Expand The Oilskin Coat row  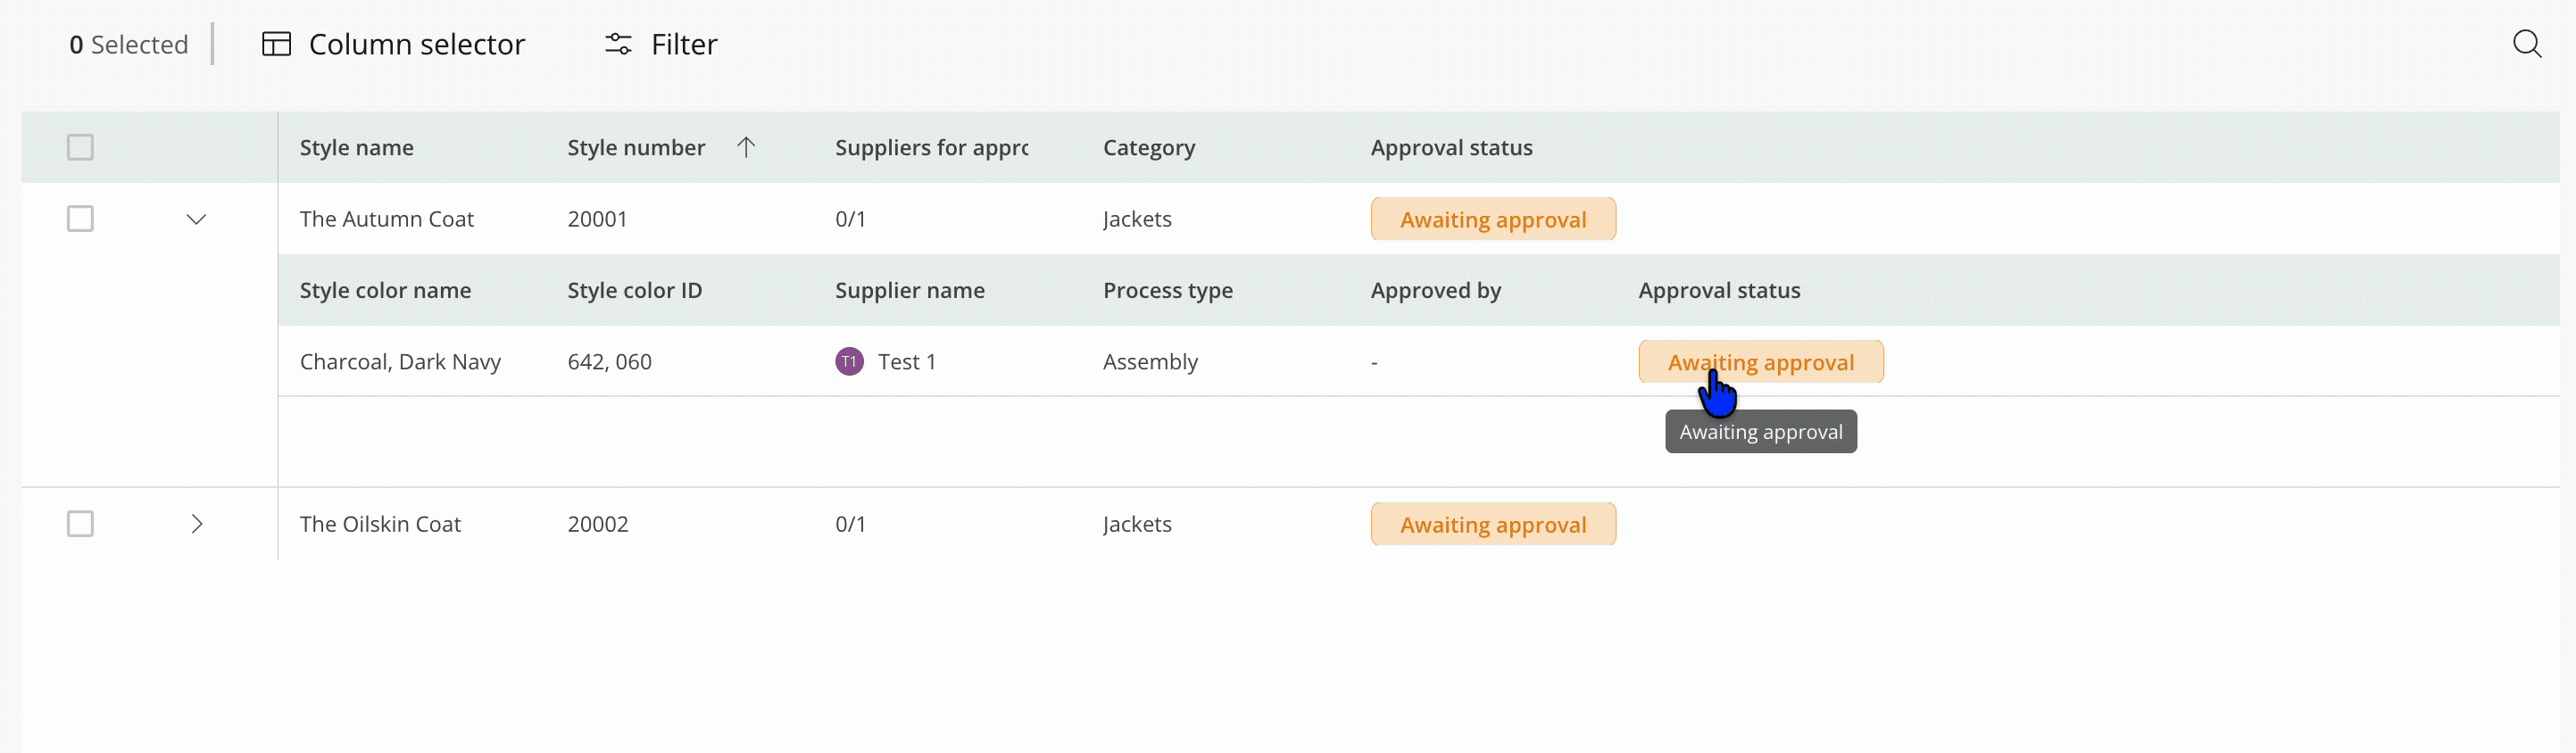(x=196, y=523)
